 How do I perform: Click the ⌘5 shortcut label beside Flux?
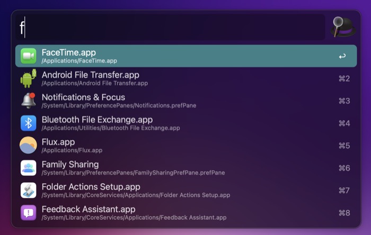(344, 146)
